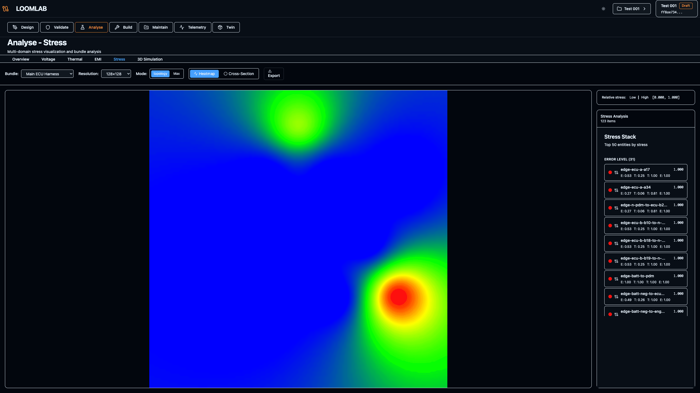Image resolution: width=700 pixels, height=393 pixels.
Task: Open the Validate shield tool
Action: pyautogui.click(x=57, y=27)
